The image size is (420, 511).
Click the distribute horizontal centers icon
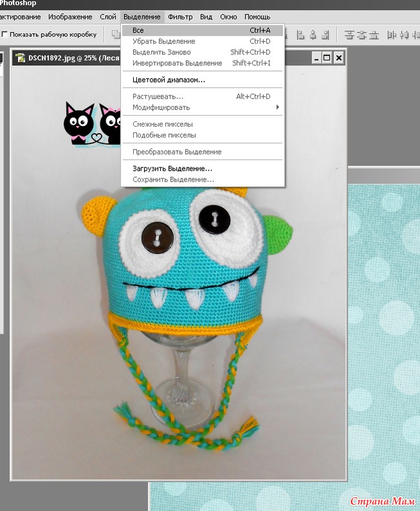(404, 35)
